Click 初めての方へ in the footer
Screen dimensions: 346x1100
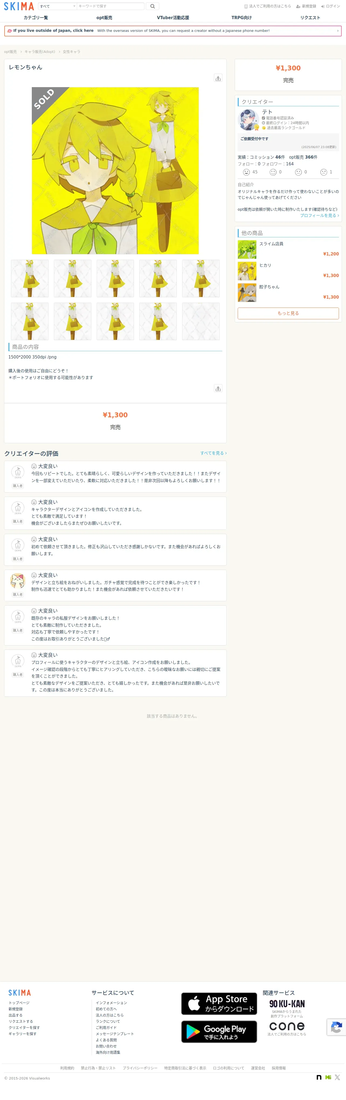(106, 1009)
